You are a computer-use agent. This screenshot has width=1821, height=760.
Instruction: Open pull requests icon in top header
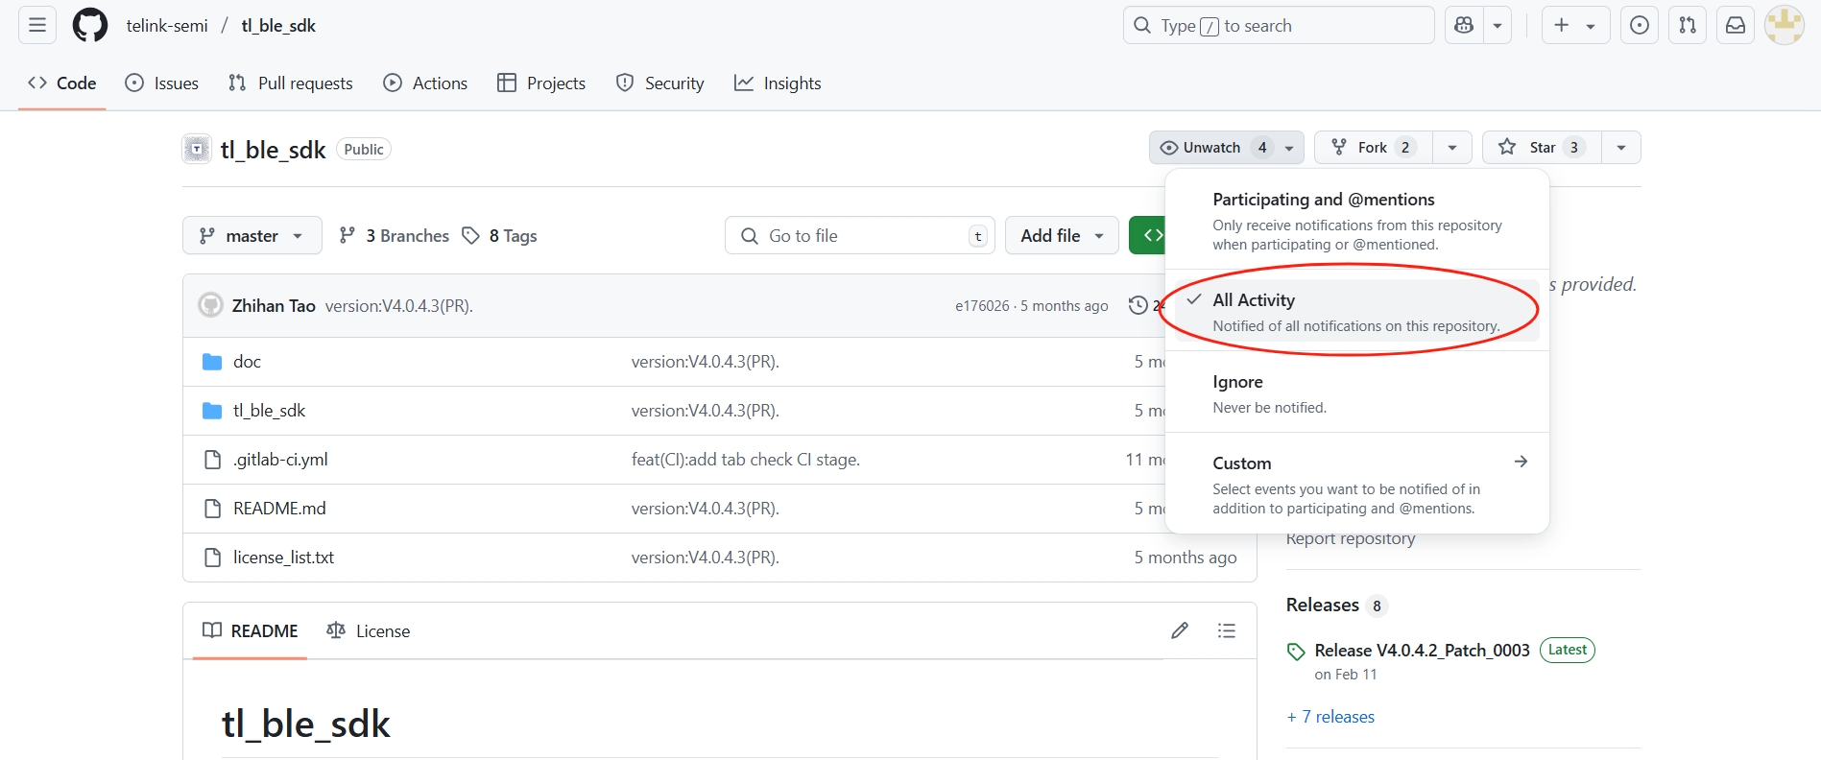(1688, 25)
